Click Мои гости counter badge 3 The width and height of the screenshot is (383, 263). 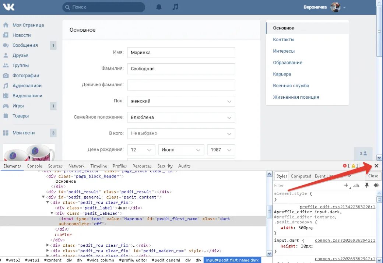(x=53, y=133)
